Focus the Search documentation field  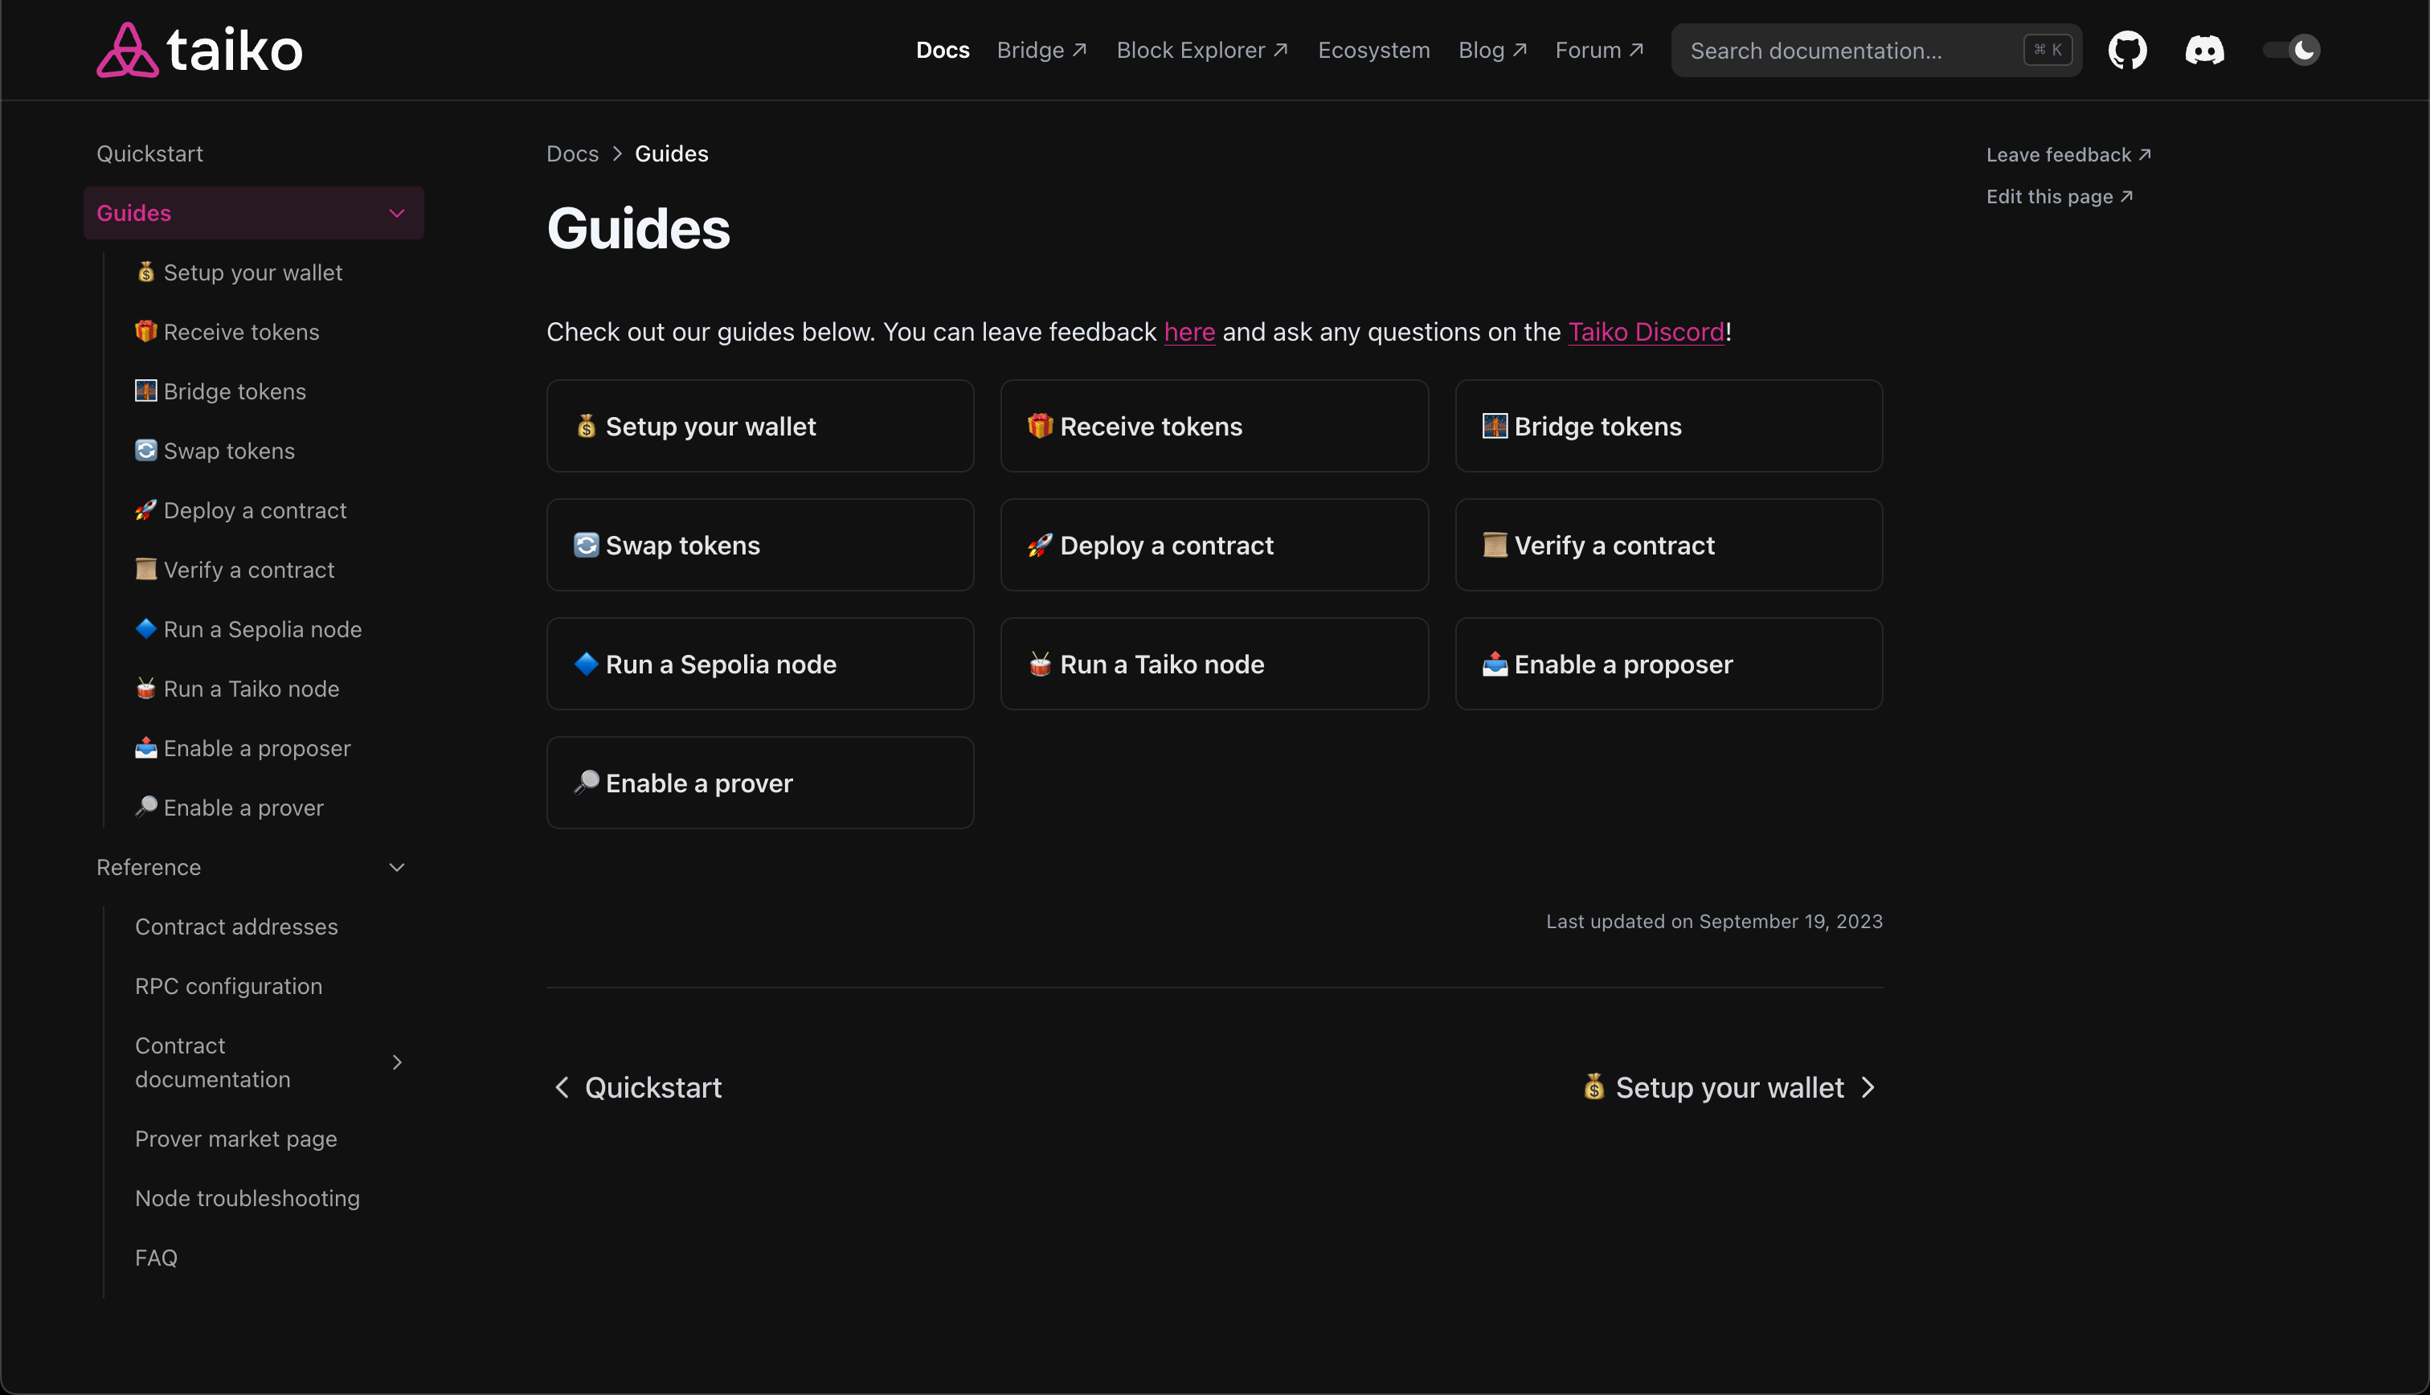coord(1876,50)
